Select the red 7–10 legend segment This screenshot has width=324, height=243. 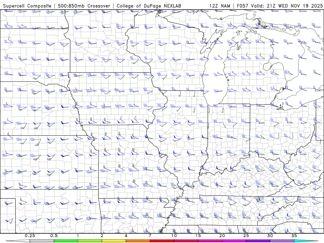[x=162, y=241]
